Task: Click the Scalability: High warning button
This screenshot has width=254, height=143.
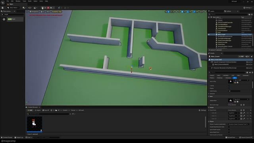Action: [x=56, y=12]
